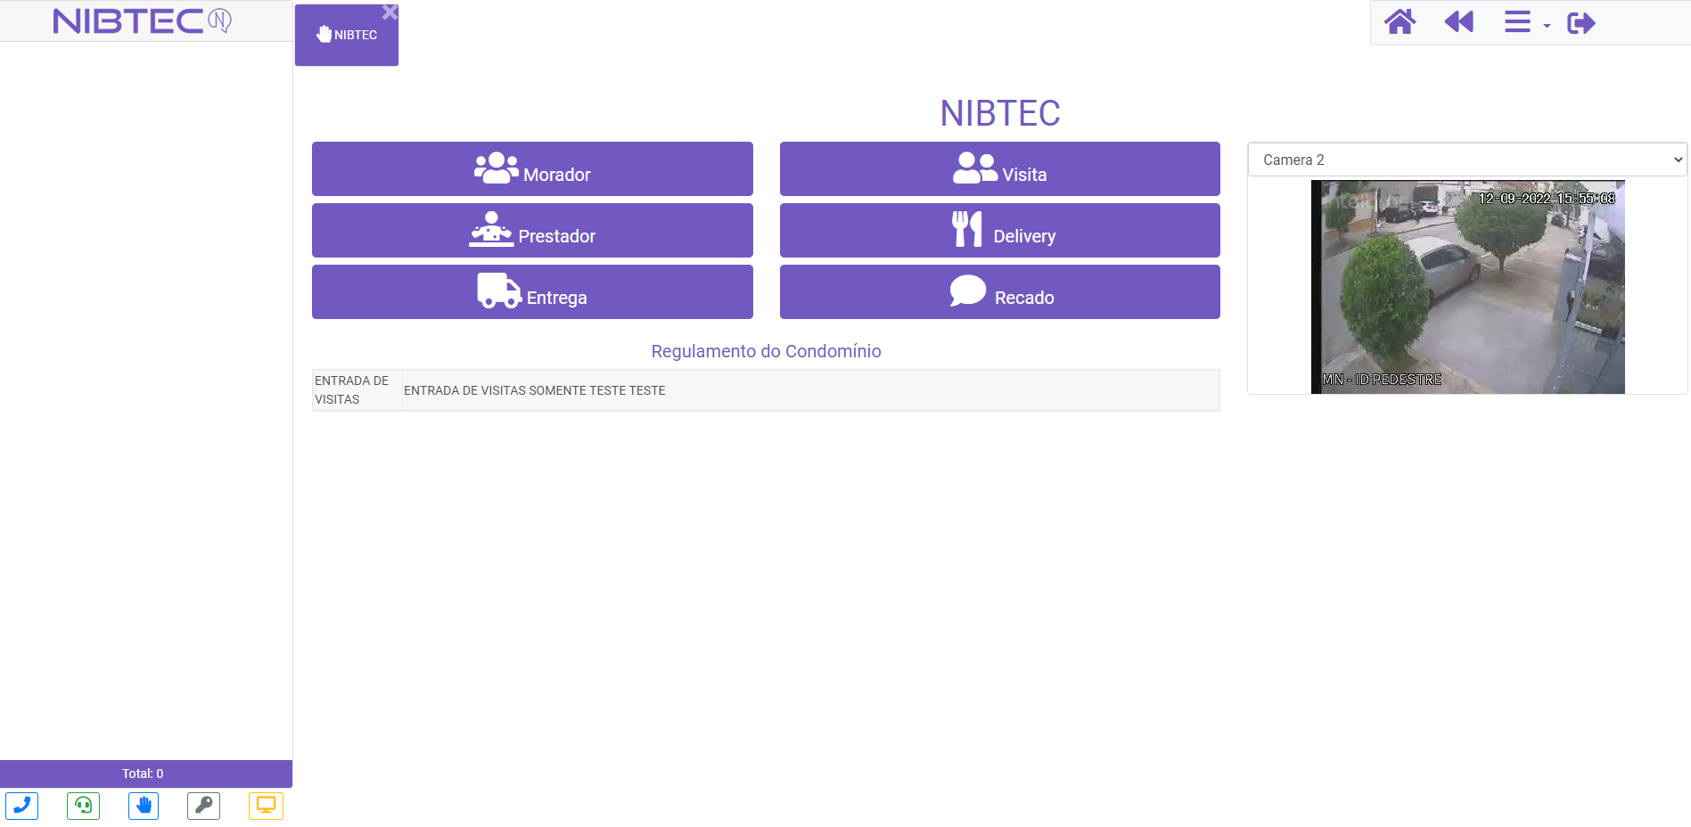Open the Morador option
The height and width of the screenshot is (827, 1691).
(x=532, y=168)
